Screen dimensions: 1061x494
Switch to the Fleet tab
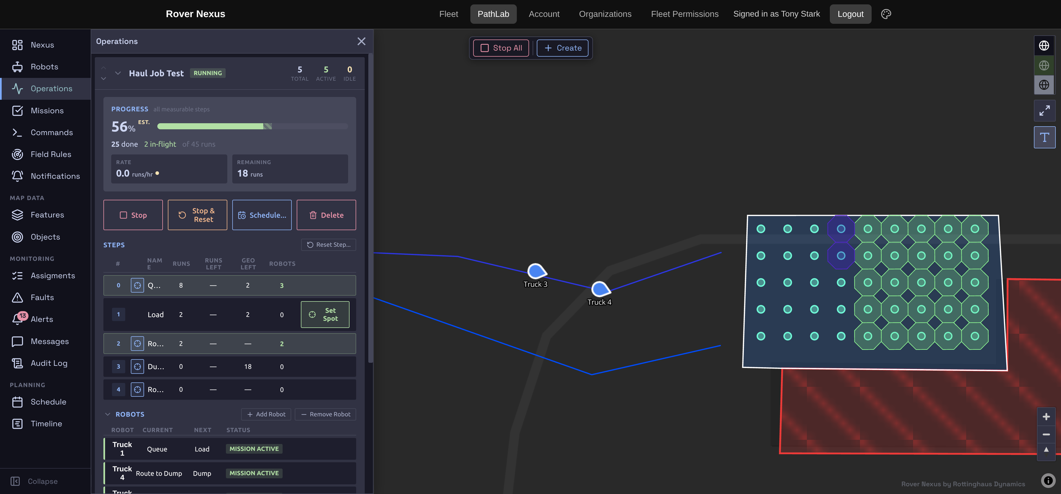point(449,14)
